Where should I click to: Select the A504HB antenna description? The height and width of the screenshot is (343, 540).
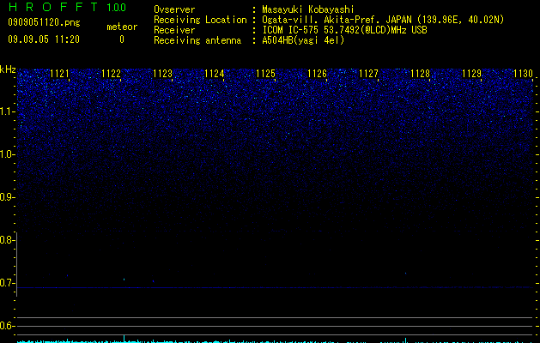pos(303,40)
